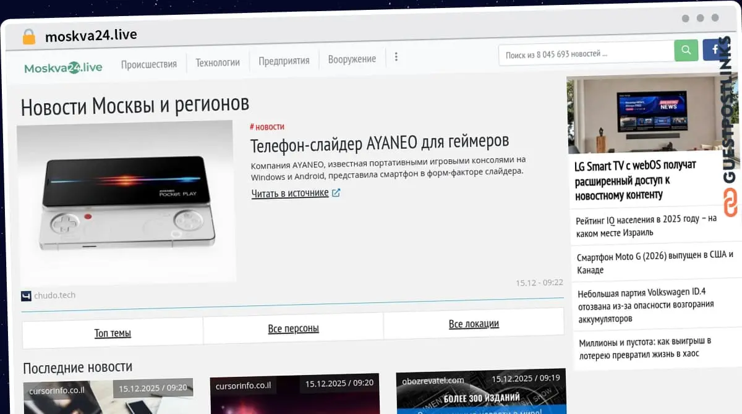Switch to Все персоны tab
This screenshot has width=742, height=414.
point(293,329)
